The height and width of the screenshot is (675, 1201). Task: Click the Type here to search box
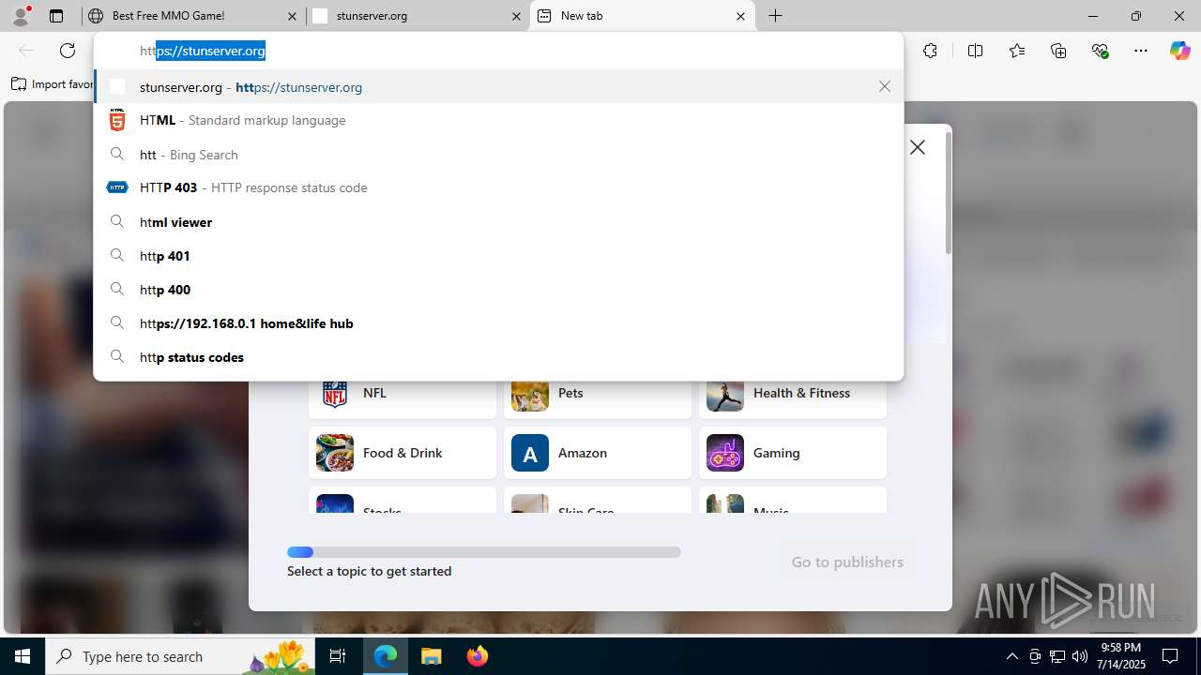click(181, 656)
